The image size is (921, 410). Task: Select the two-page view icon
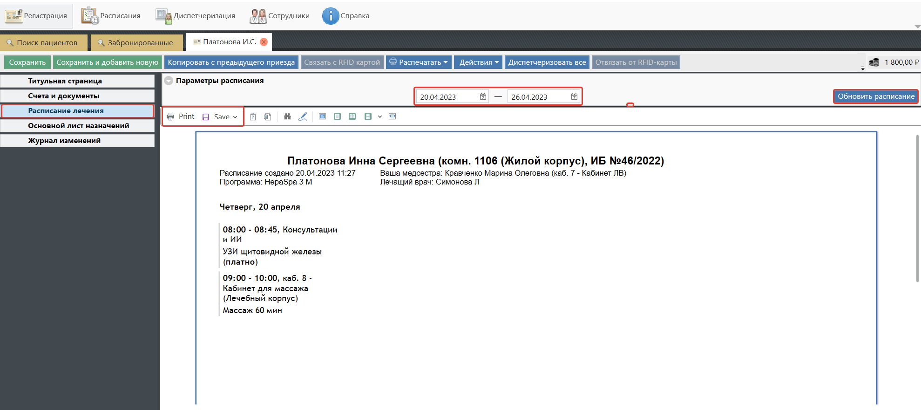(x=352, y=116)
